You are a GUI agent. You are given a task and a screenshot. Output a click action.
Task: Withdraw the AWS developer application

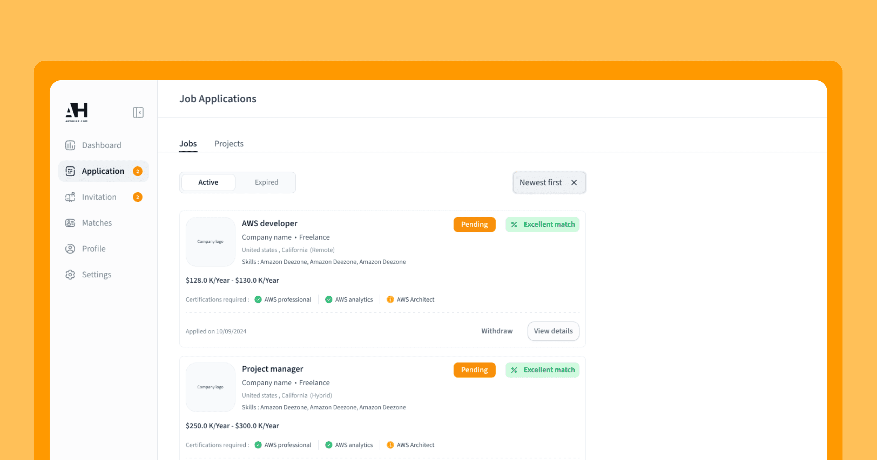(497, 331)
